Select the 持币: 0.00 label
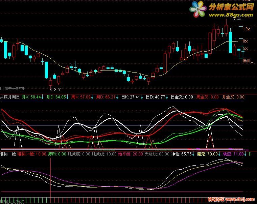The height and width of the screenshot is (204, 257). pyautogui.click(x=57, y=154)
